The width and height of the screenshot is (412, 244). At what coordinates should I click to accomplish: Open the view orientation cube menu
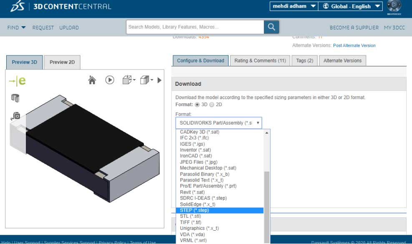128,80
